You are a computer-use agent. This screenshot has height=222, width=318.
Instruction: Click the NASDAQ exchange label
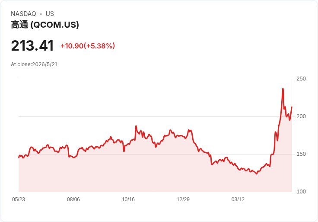point(23,14)
